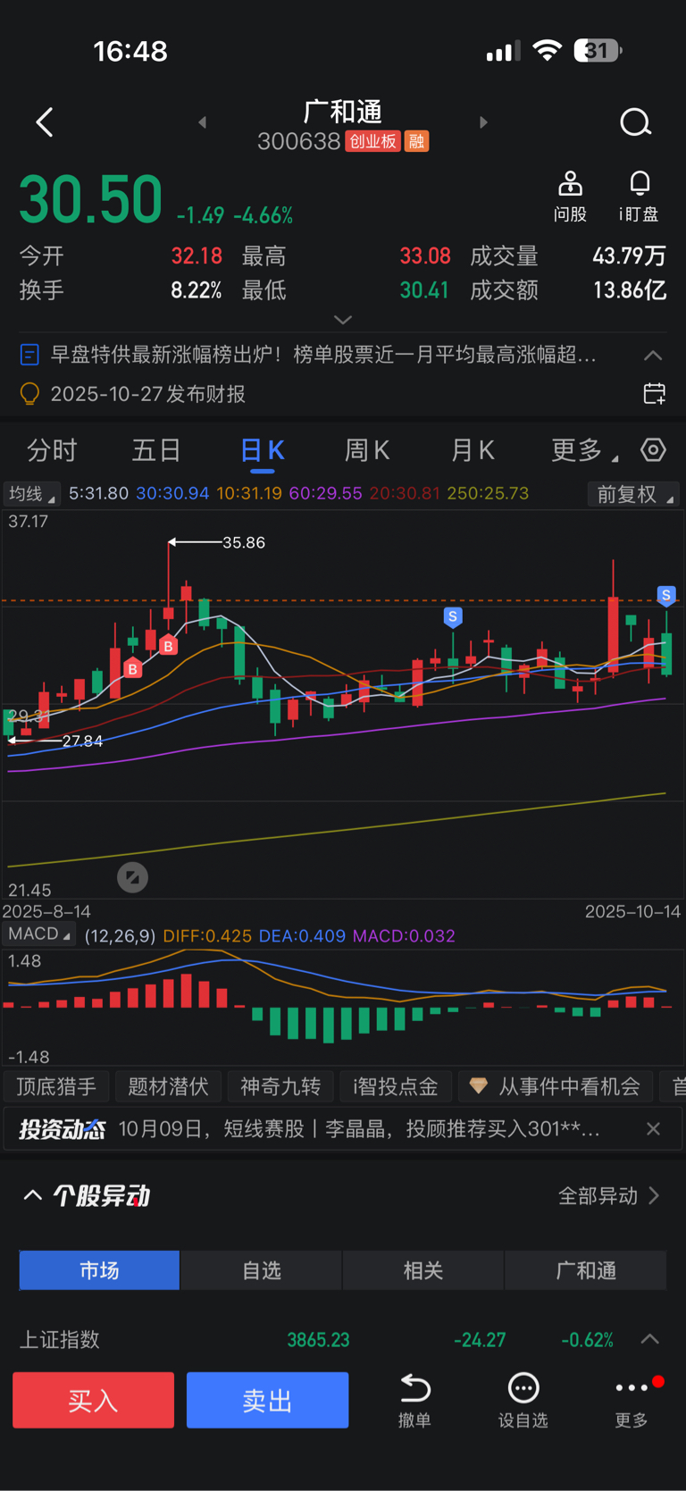Select the 日K chart tab
The image size is (686, 1491).
[263, 450]
